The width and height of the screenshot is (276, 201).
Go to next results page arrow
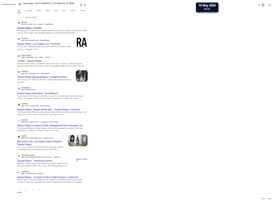coord(39,190)
